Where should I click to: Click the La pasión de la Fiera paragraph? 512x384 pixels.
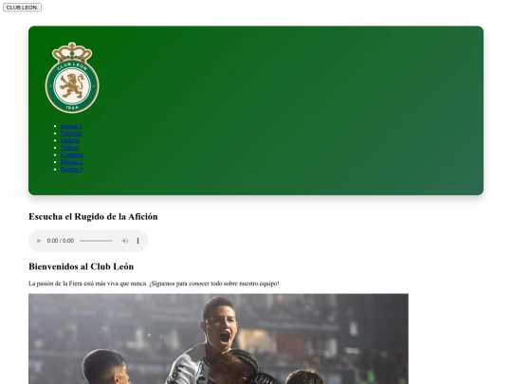coord(154,283)
